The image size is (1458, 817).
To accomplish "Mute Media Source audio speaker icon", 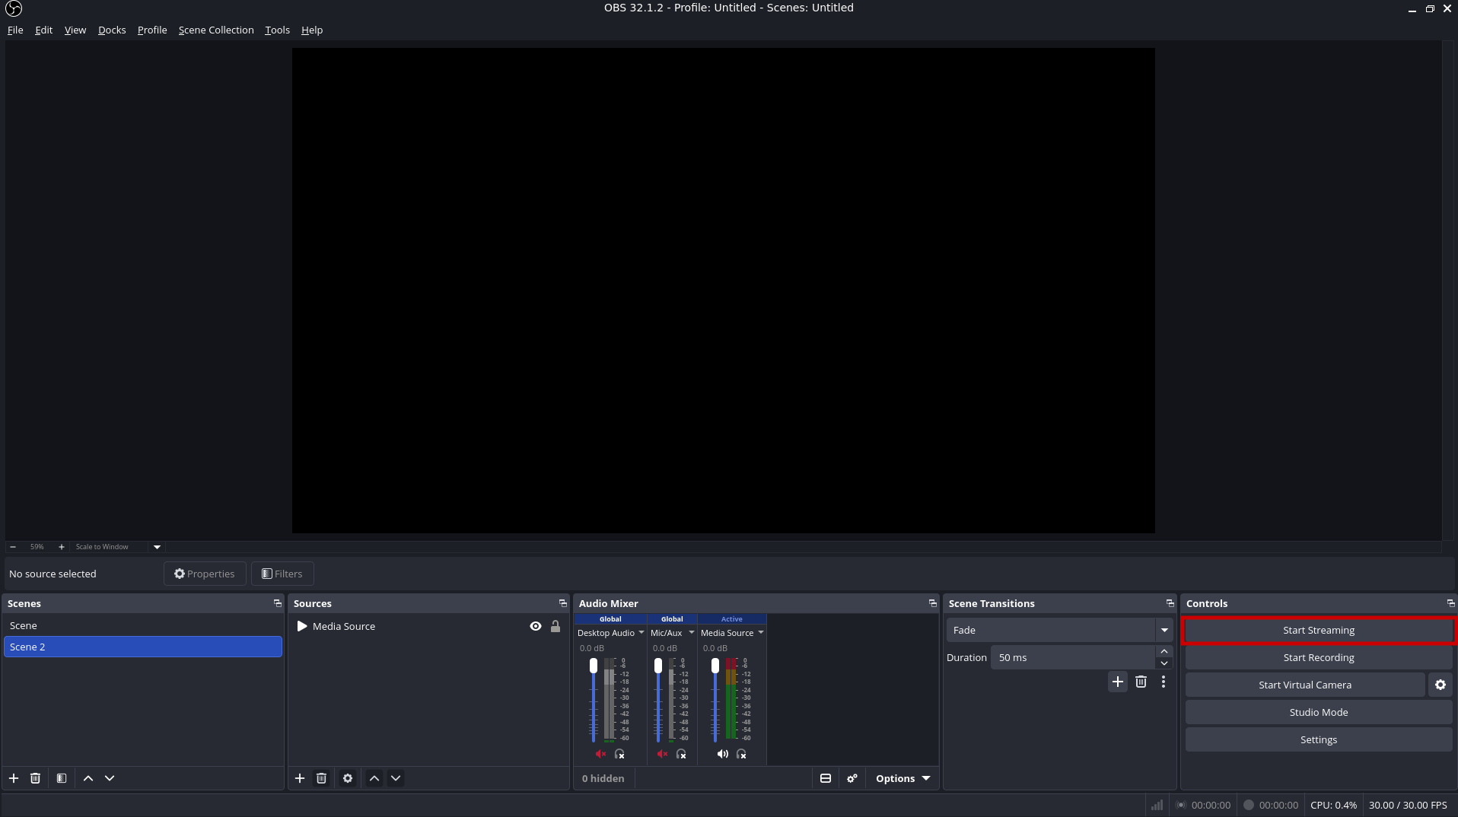I will pos(722,754).
